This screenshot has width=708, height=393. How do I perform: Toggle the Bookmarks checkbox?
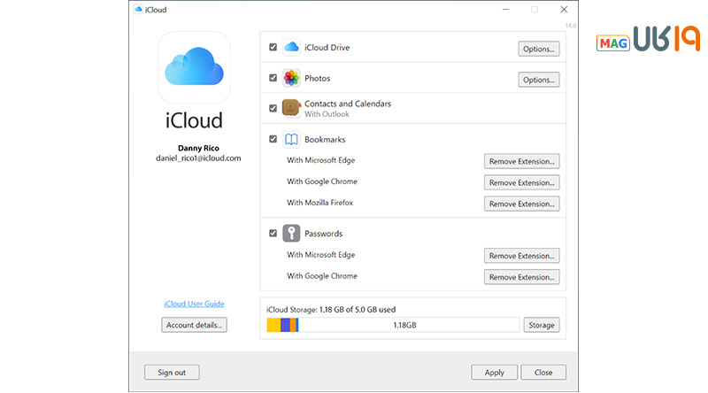tap(273, 140)
